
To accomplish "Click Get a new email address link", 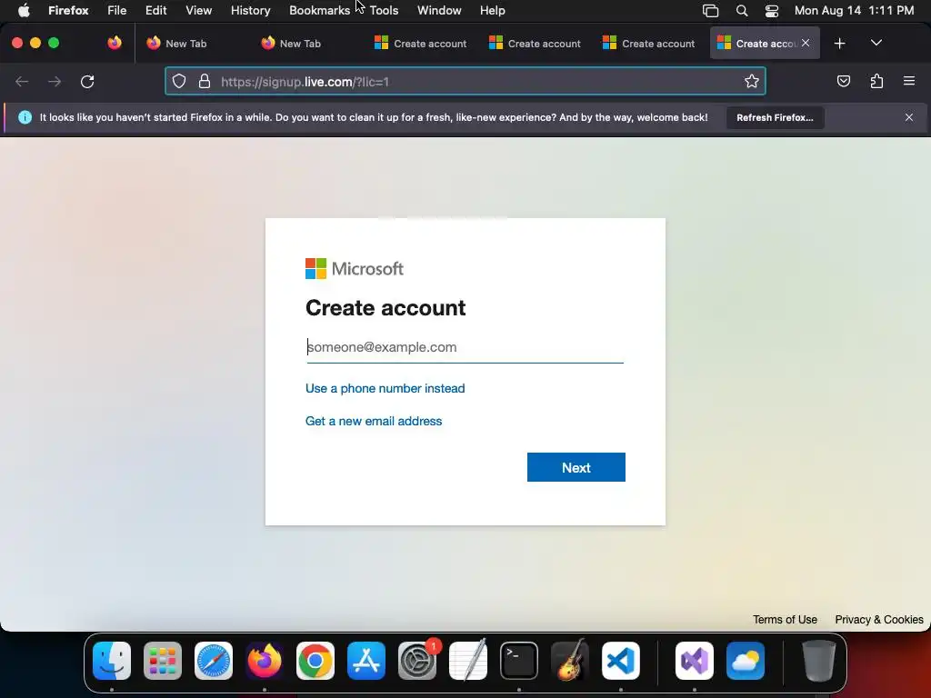I will pyautogui.click(x=374, y=421).
